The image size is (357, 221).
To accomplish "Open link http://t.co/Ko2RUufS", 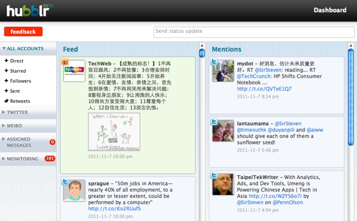I will pos(114,209).
